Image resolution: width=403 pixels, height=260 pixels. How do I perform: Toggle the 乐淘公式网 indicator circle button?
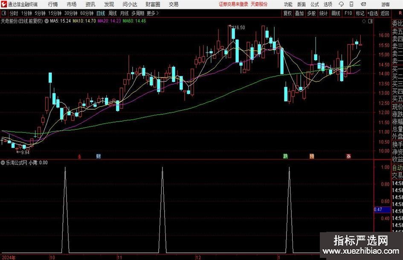(3, 163)
